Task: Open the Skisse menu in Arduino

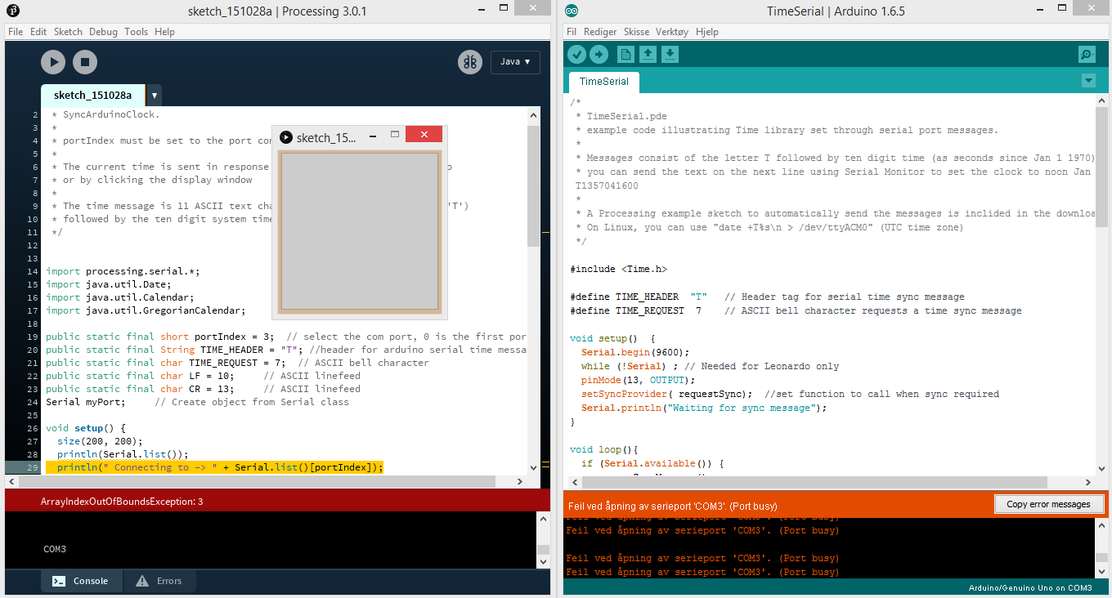Action: click(x=636, y=32)
